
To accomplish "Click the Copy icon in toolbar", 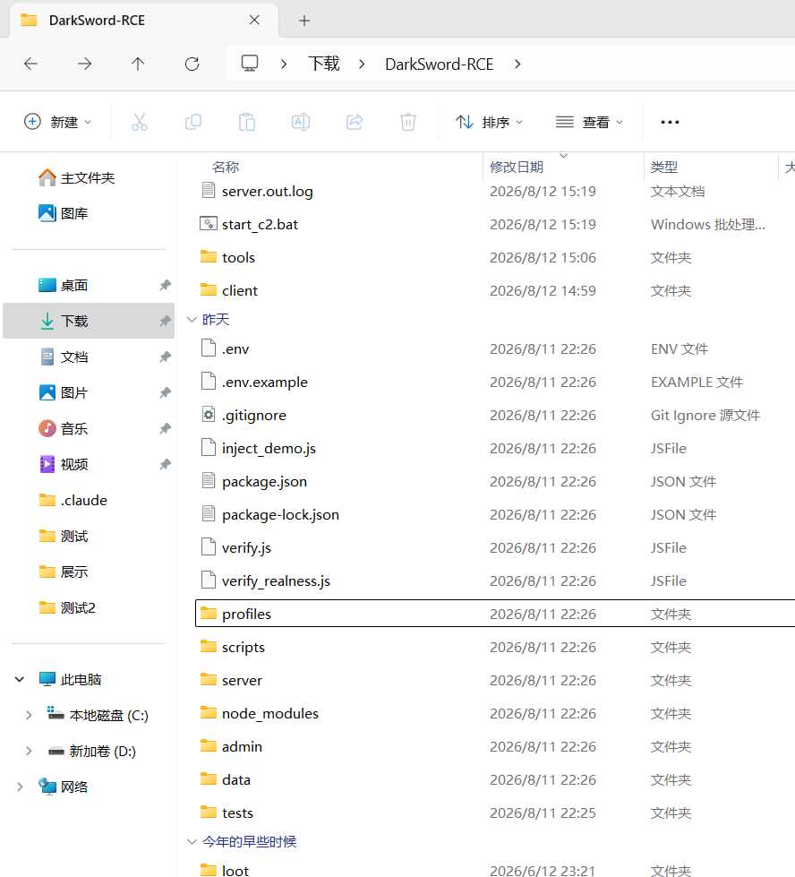I will pos(192,122).
